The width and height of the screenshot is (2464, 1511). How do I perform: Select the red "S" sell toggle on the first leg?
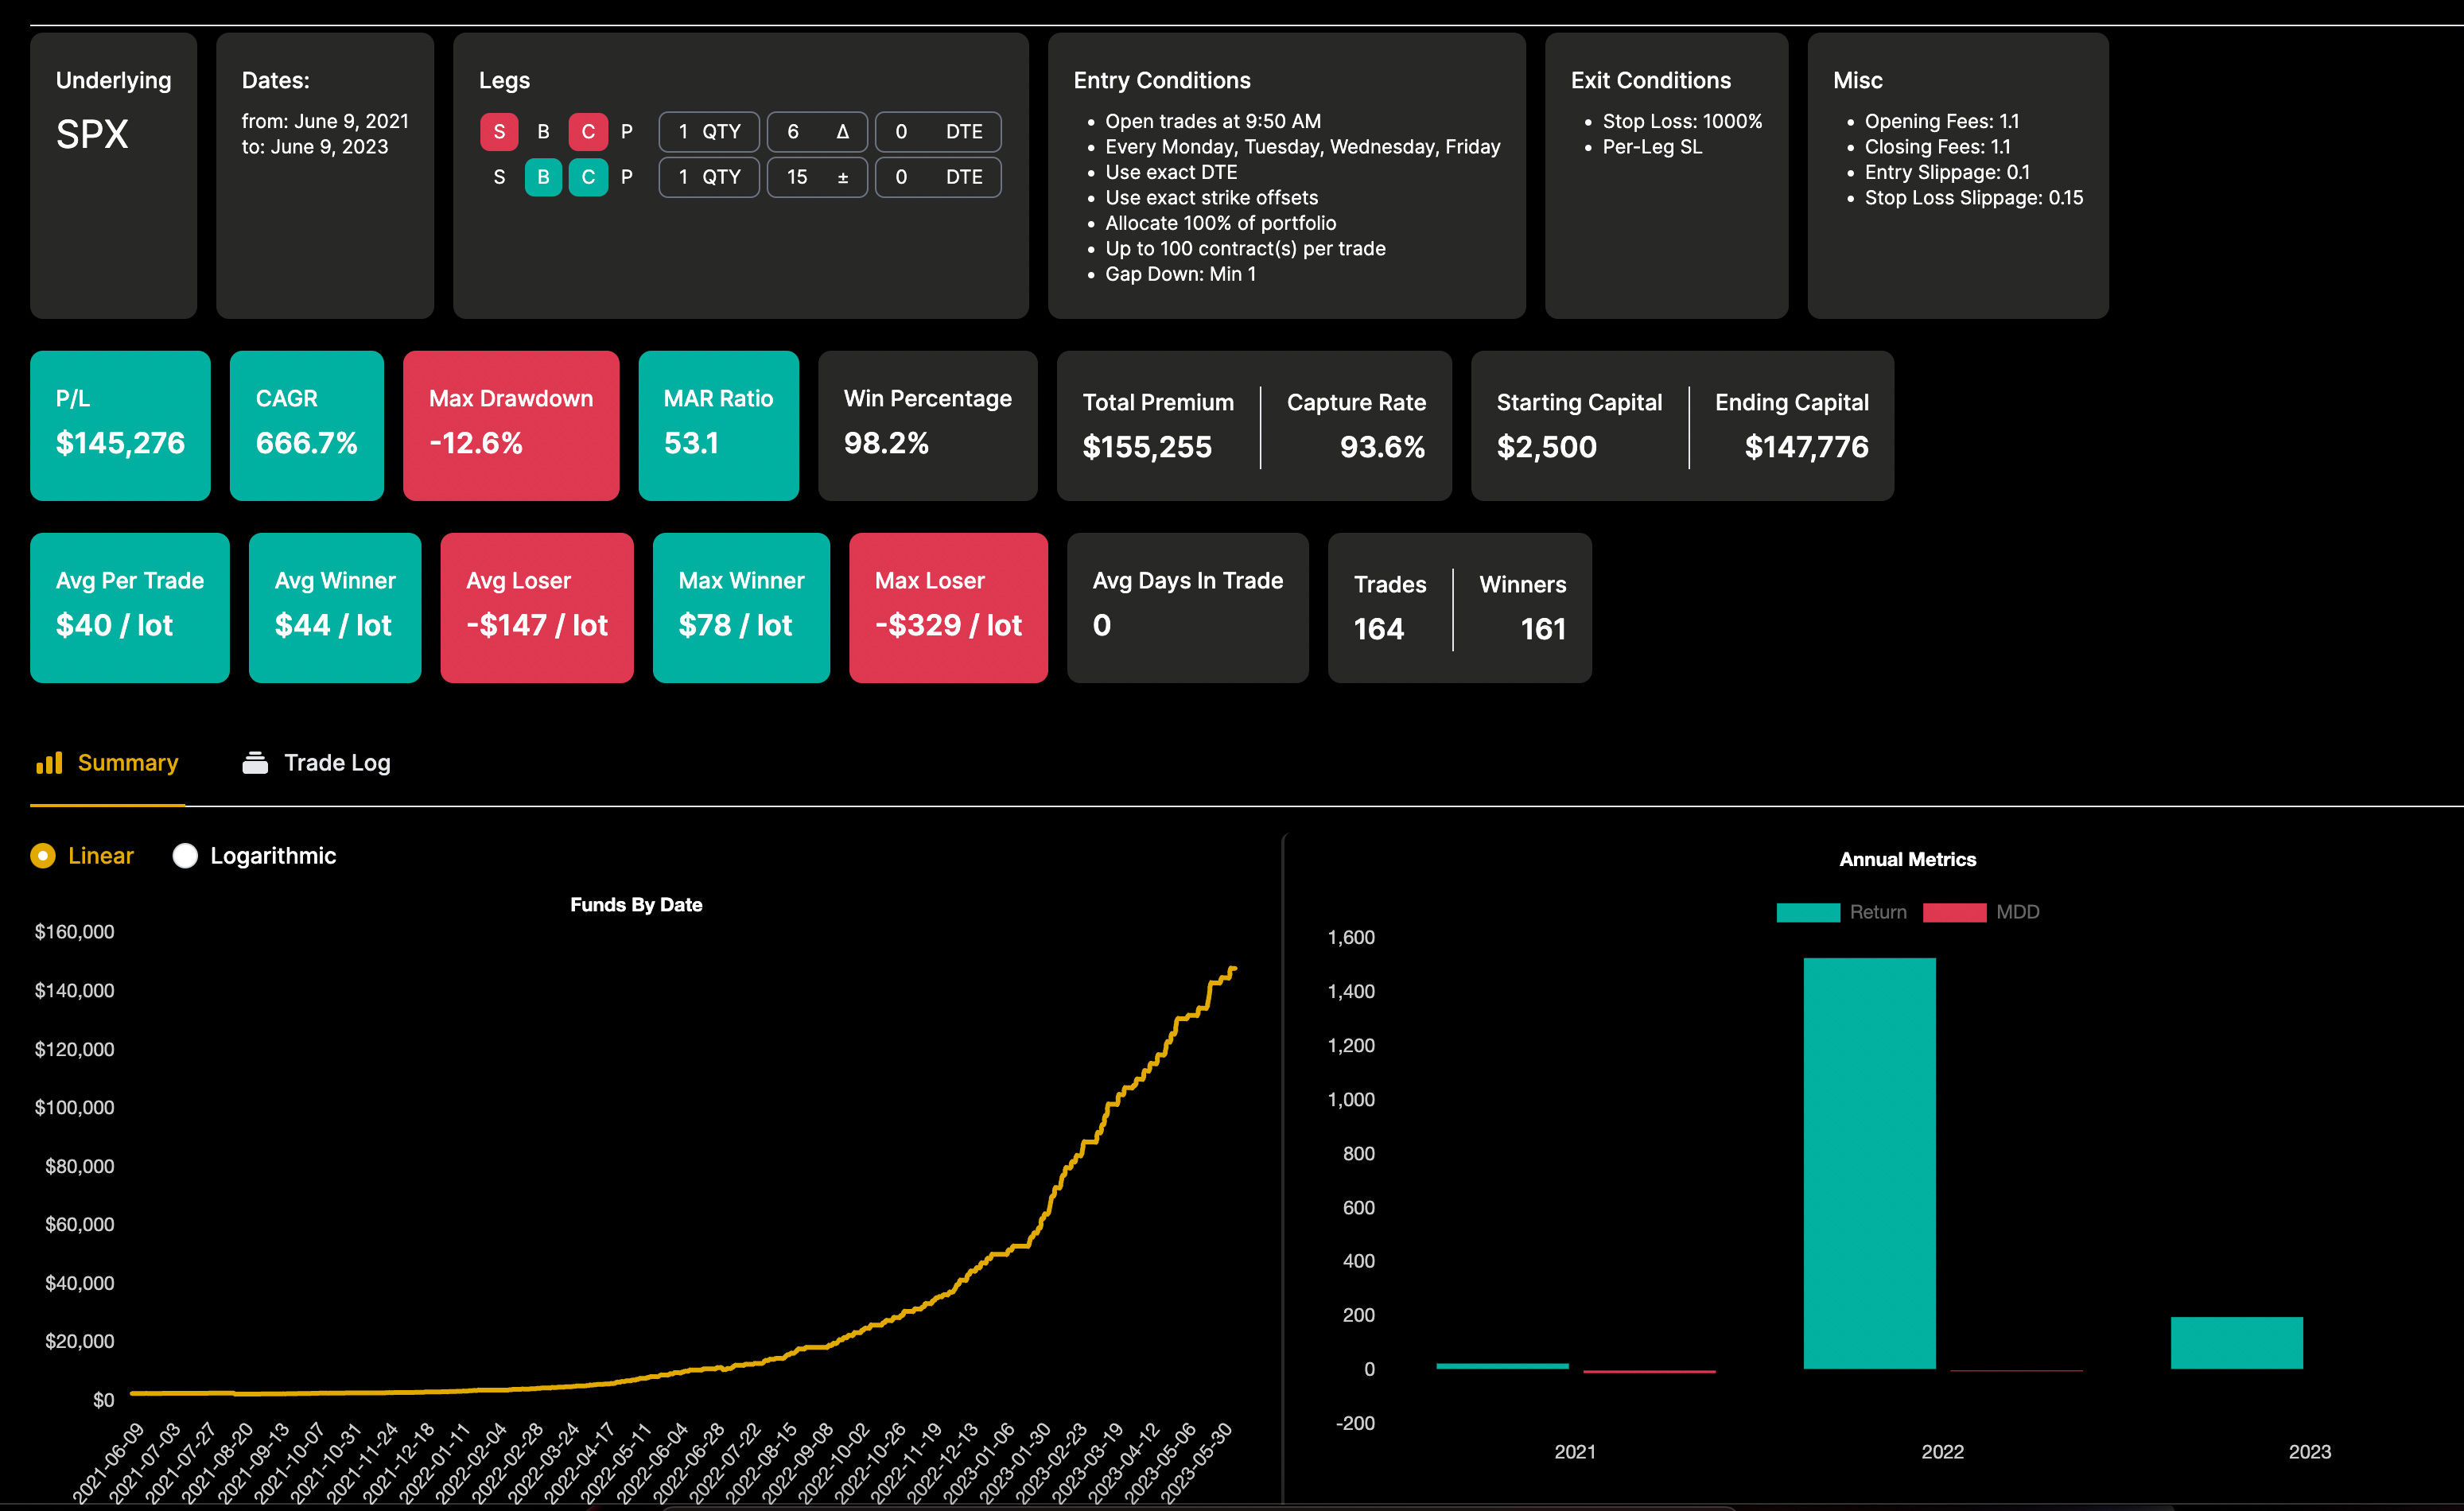pyautogui.click(x=499, y=131)
